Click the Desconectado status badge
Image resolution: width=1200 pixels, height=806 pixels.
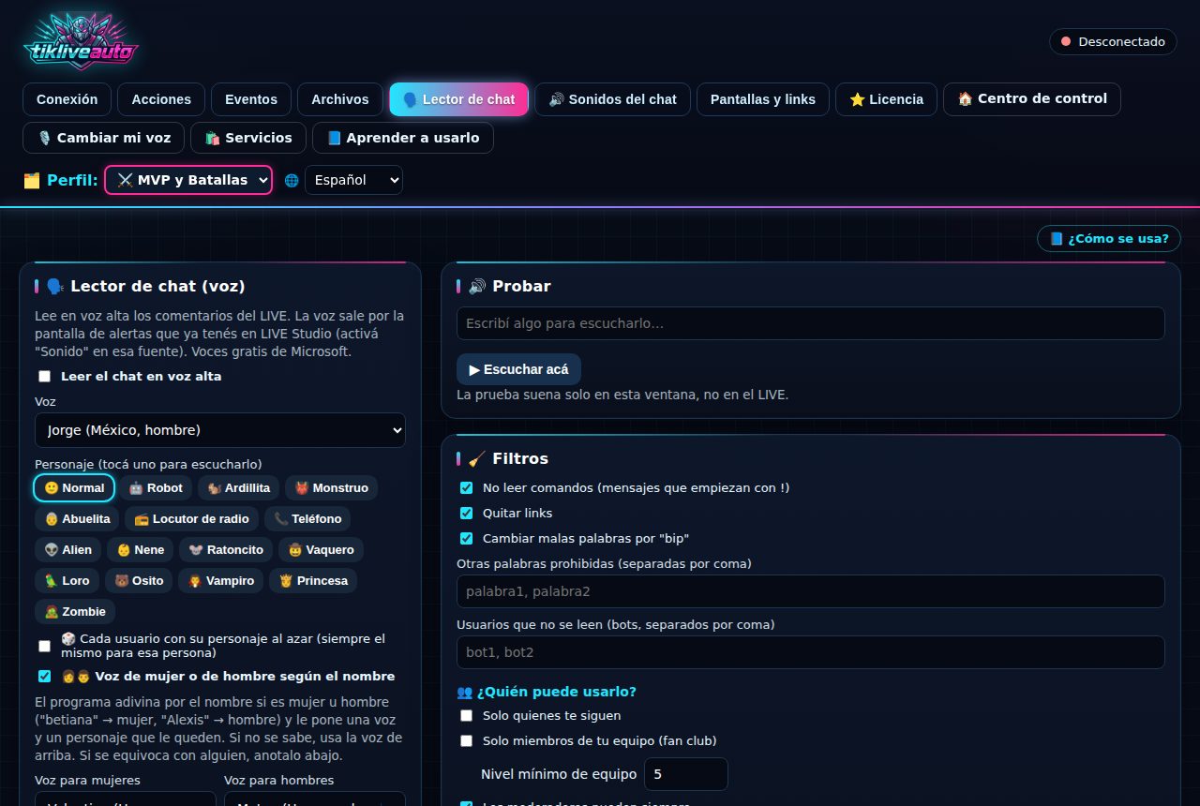point(1113,41)
